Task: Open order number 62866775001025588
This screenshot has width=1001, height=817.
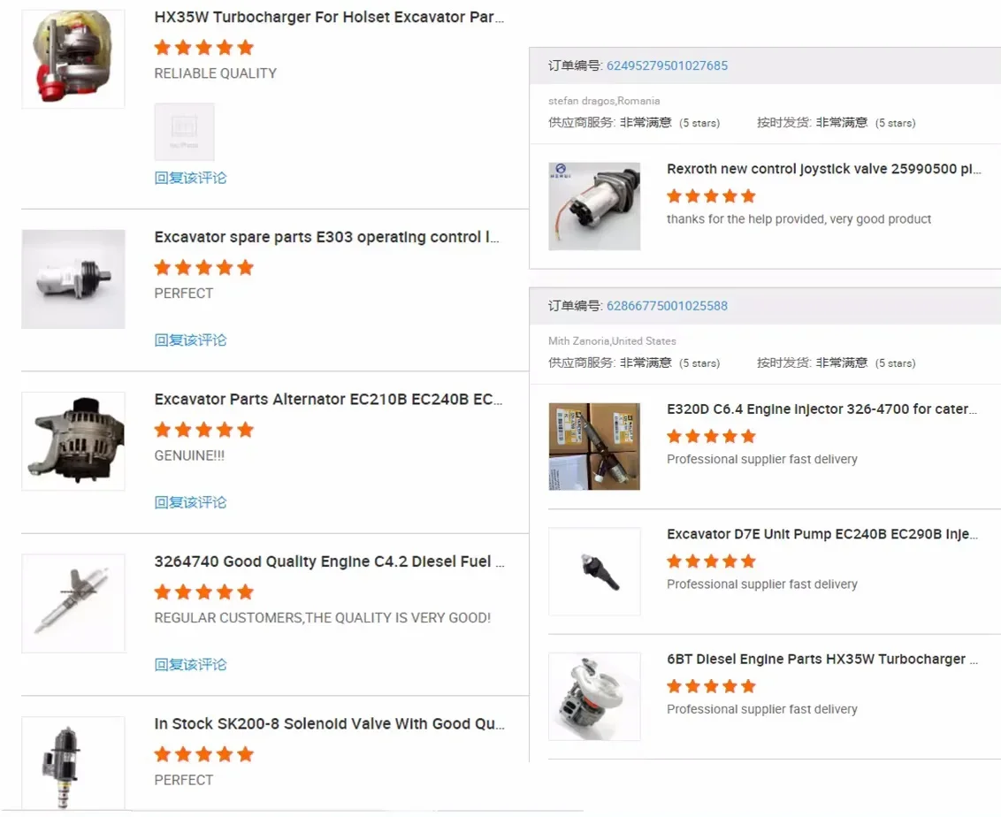Action: click(667, 306)
